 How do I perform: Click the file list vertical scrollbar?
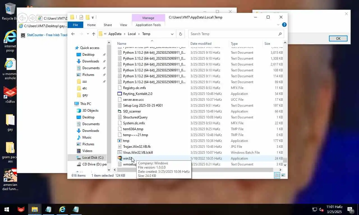pyautogui.click(x=285, y=160)
